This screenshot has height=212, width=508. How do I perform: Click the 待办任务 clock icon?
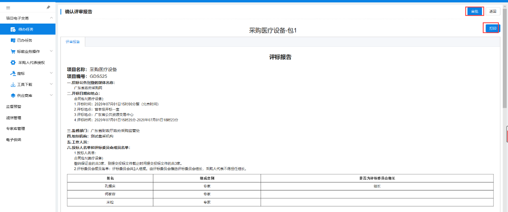coord(13,30)
